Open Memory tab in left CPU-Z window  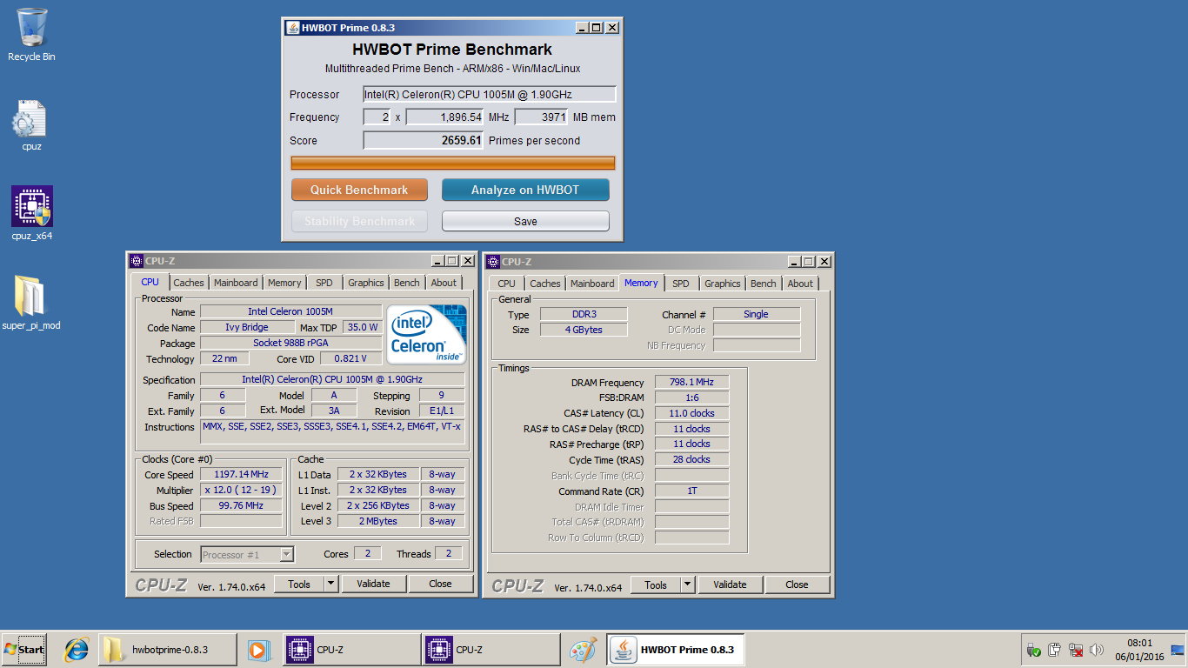(284, 283)
